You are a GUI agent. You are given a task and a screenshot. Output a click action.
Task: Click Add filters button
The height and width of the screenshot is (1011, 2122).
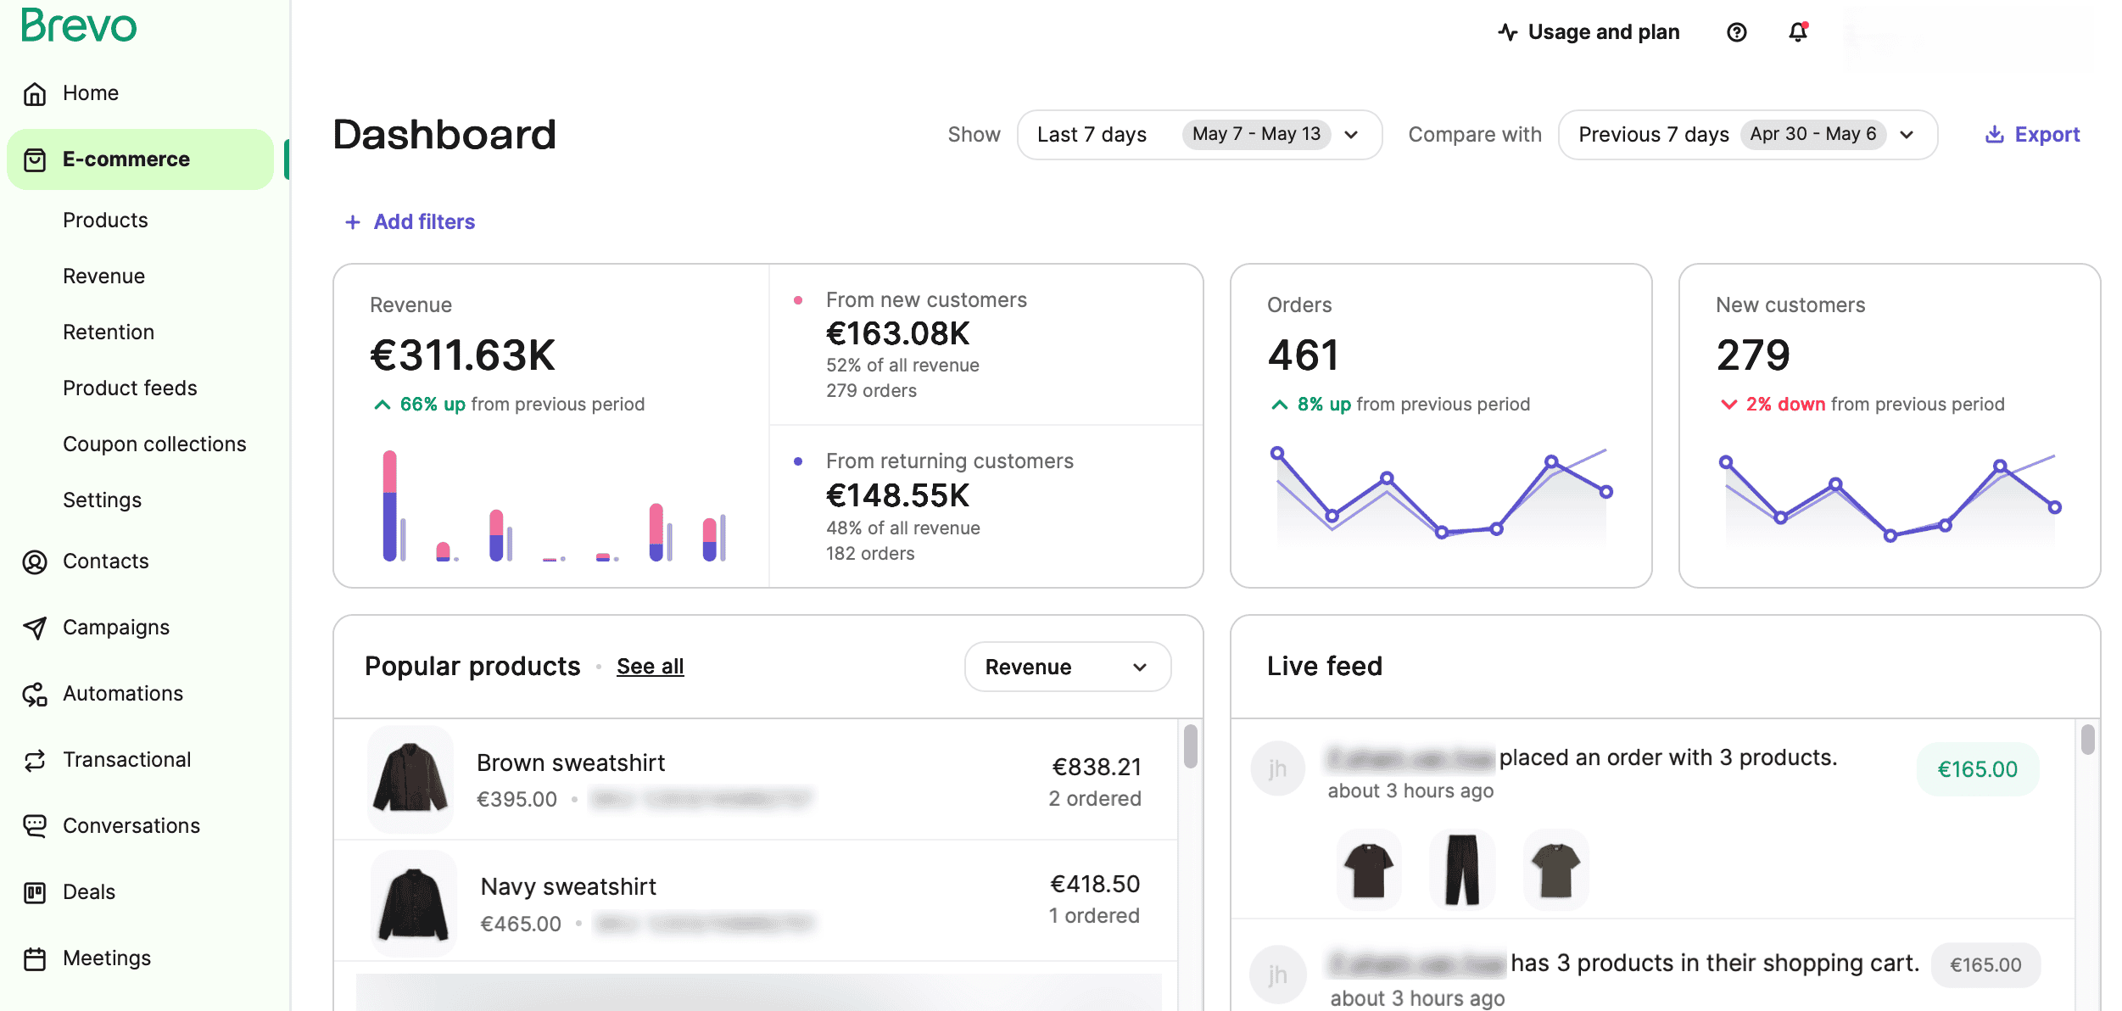coord(410,222)
